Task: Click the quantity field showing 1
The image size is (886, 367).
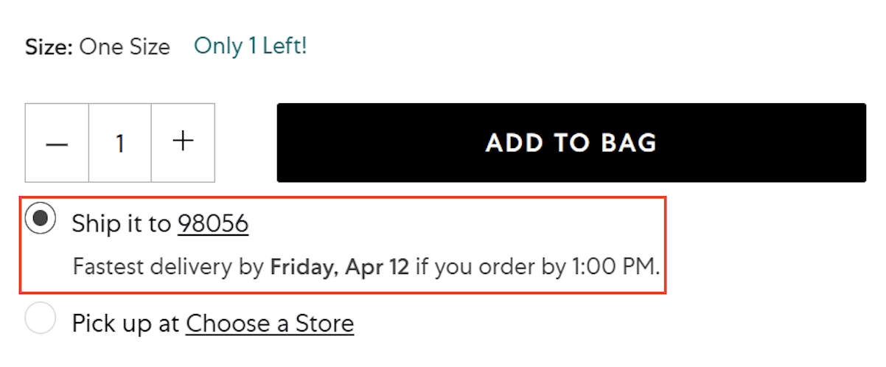Action: [x=120, y=143]
